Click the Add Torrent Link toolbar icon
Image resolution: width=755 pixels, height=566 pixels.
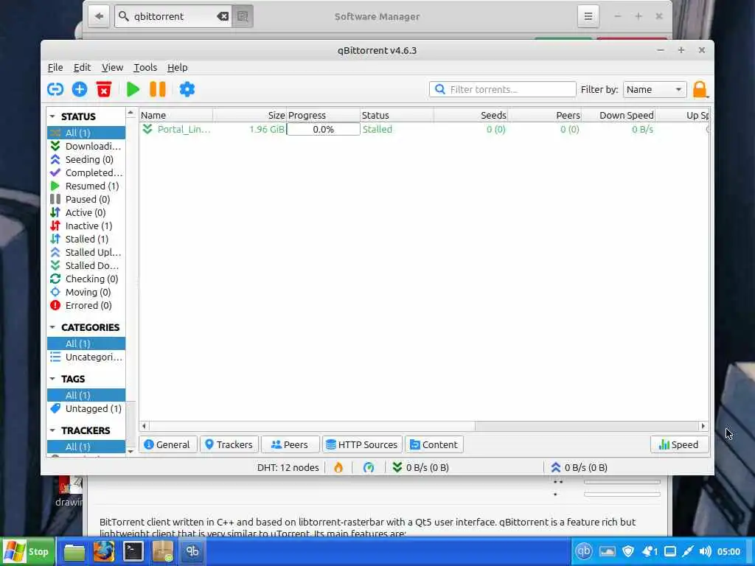pyautogui.click(x=55, y=89)
